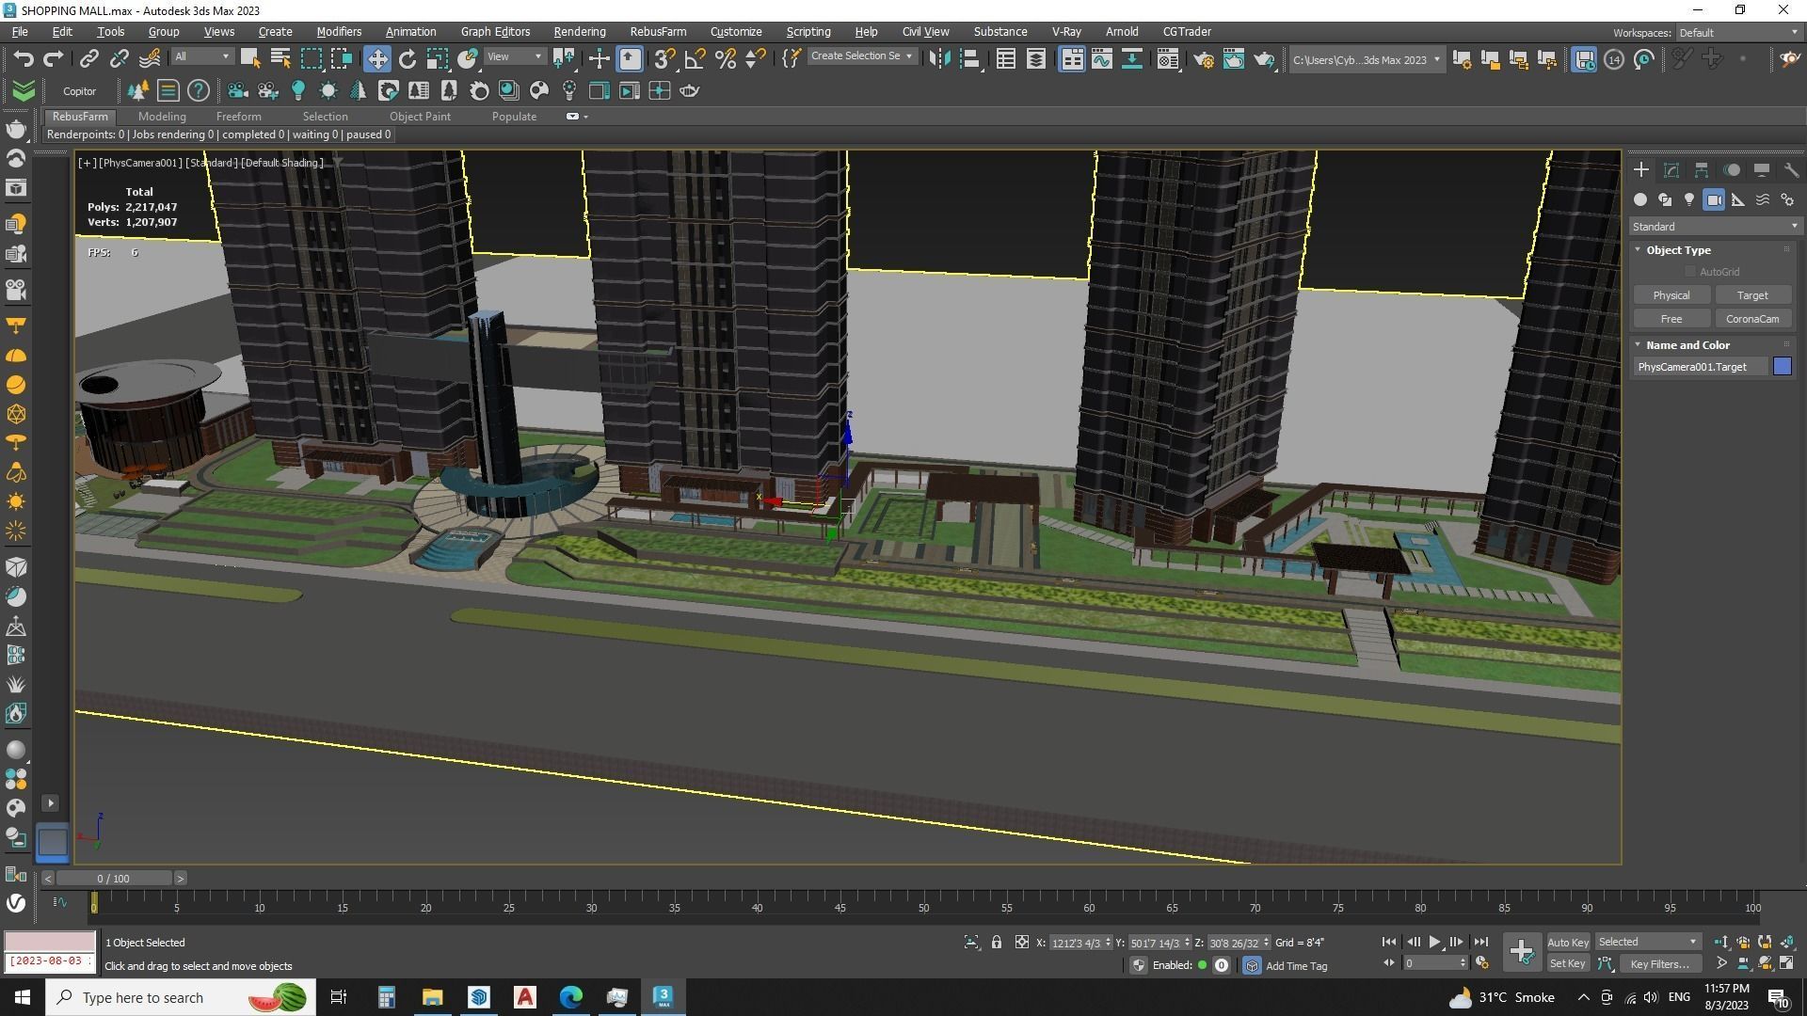Select the Cameras category icon

tap(1714, 199)
